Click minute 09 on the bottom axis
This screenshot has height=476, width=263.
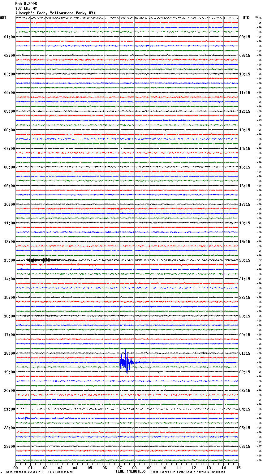tap(149, 468)
